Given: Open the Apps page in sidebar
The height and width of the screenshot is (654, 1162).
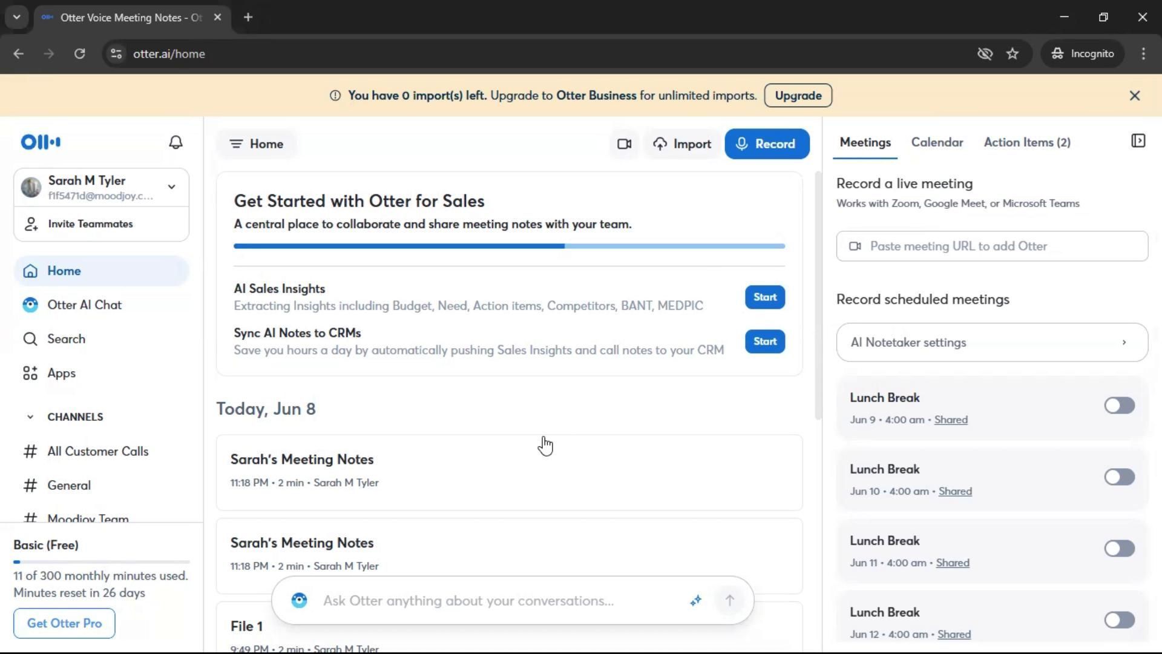Looking at the screenshot, I should coord(61,374).
